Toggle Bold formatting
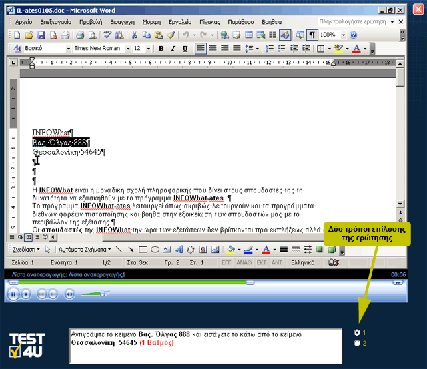Screen dimensions: 427x369 pos(161,49)
